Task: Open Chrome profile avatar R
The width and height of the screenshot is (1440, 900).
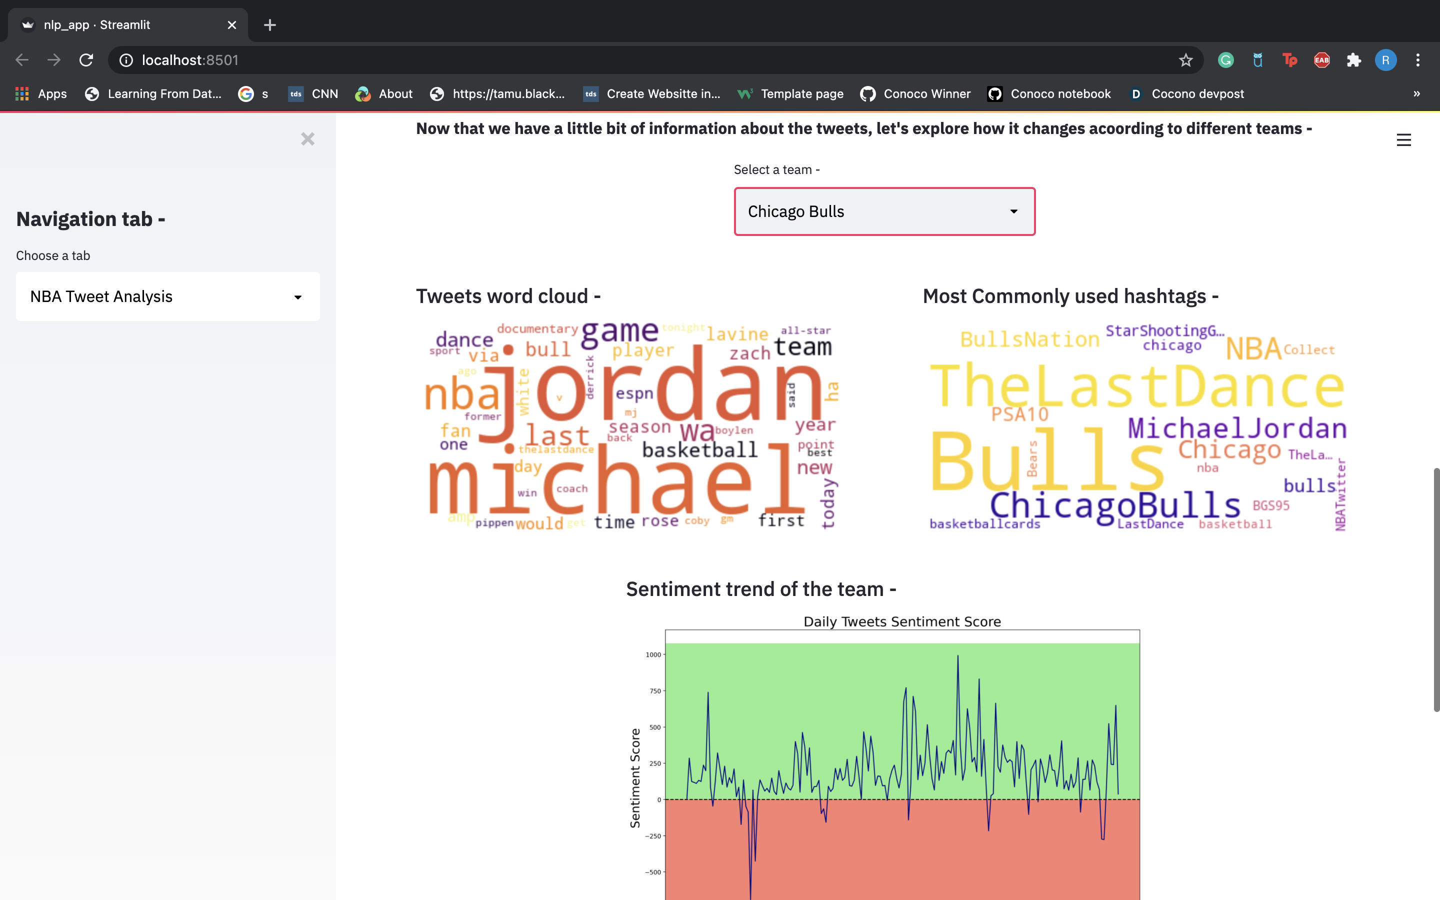Action: click(1385, 60)
